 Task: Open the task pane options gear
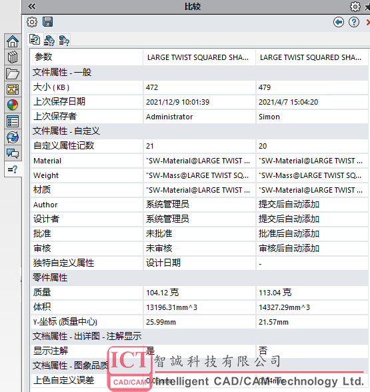click(x=355, y=7)
